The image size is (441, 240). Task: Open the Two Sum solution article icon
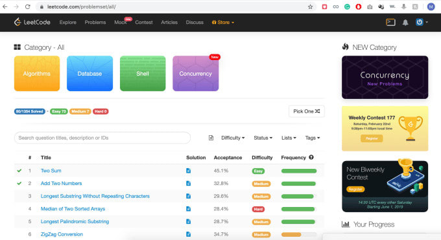pos(189,171)
